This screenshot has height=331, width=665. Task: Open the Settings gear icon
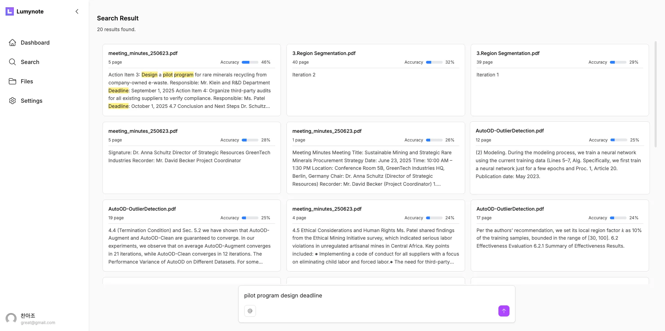coord(12,101)
